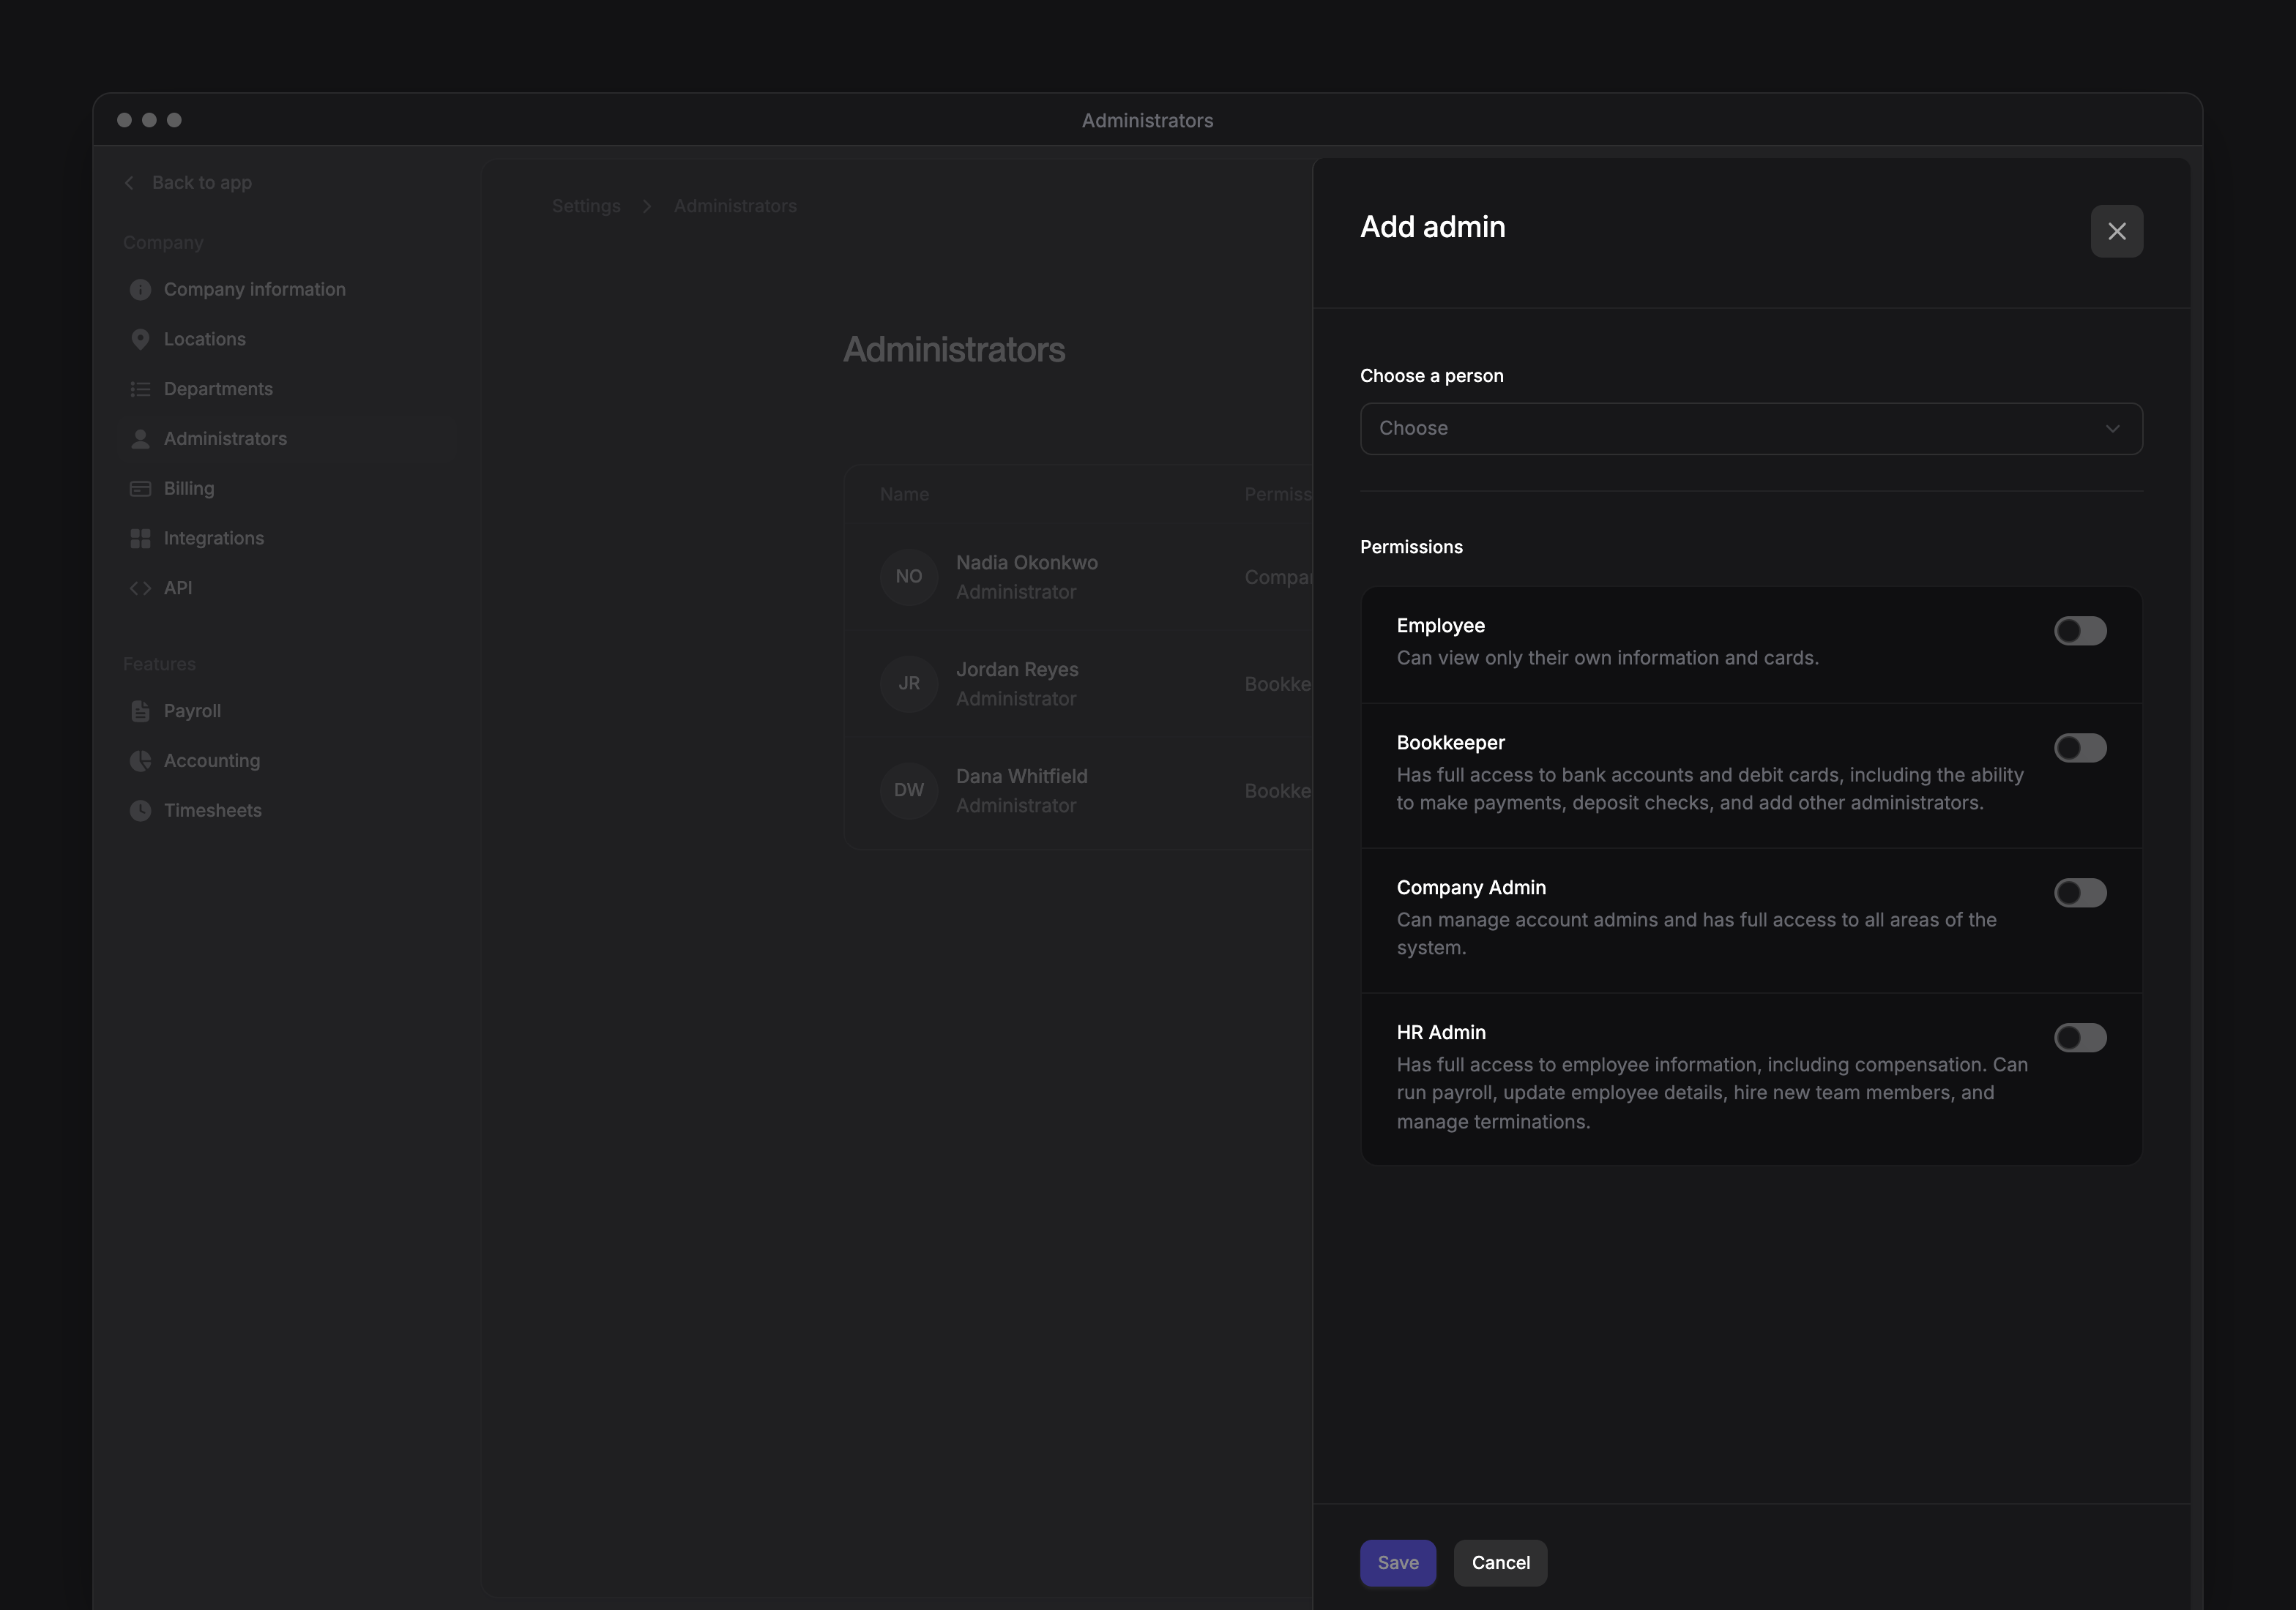Toggle the Company Admin permission
2296x1610 pixels.
pos(2080,892)
